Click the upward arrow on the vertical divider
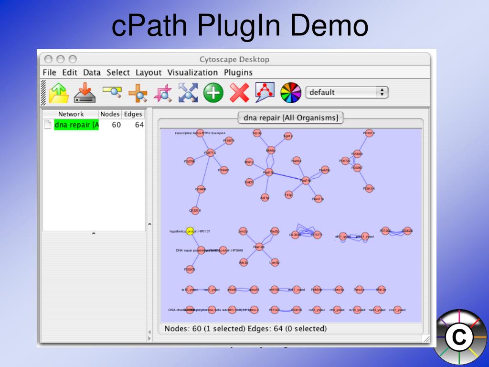489x367 pixels. point(149,224)
